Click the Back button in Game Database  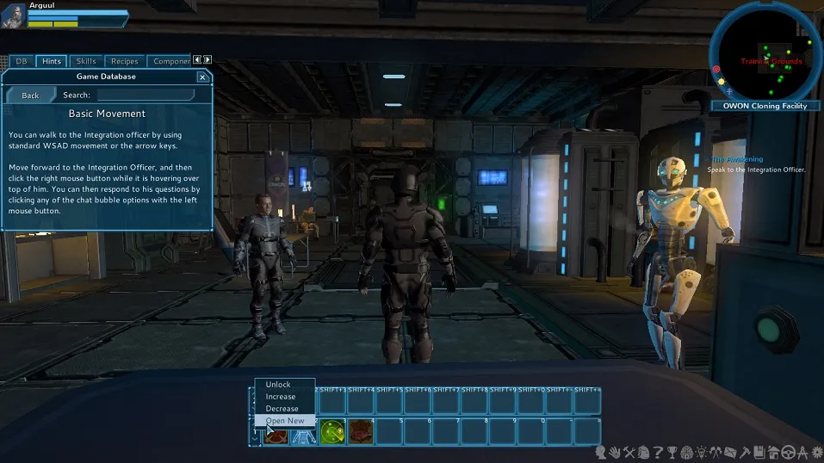tap(30, 96)
